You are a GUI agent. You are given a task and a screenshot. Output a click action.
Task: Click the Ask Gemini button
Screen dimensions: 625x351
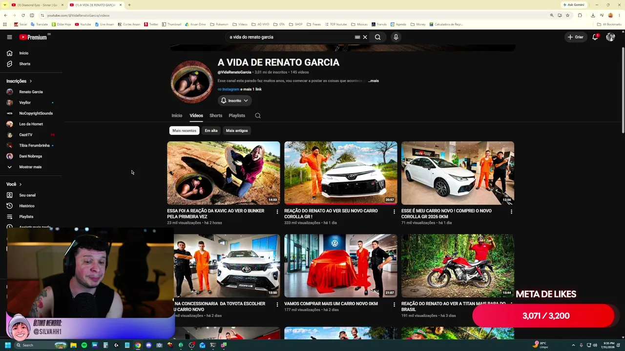point(573,5)
